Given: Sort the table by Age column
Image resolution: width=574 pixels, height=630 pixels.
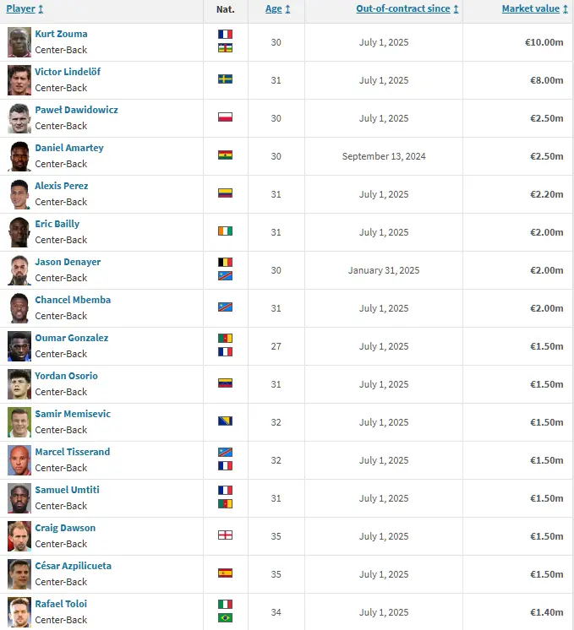Looking at the screenshot, I should point(274,8).
